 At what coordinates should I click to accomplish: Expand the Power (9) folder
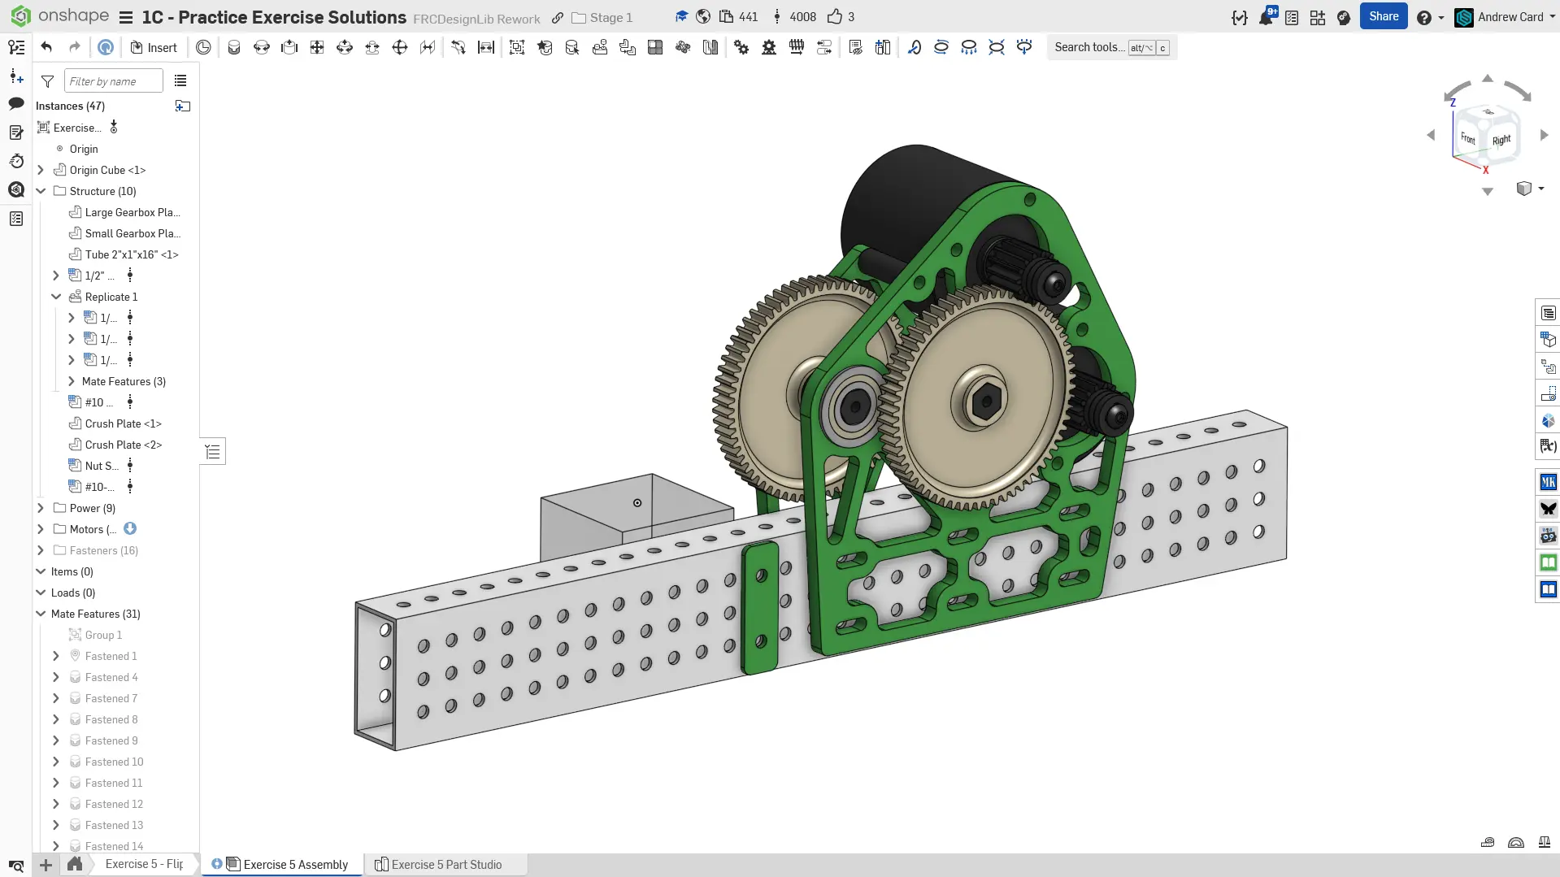click(41, 508)
